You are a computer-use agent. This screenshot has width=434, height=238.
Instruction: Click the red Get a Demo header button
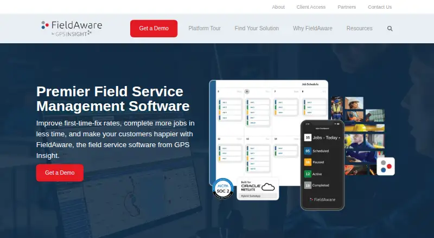(x=154, y=29)
